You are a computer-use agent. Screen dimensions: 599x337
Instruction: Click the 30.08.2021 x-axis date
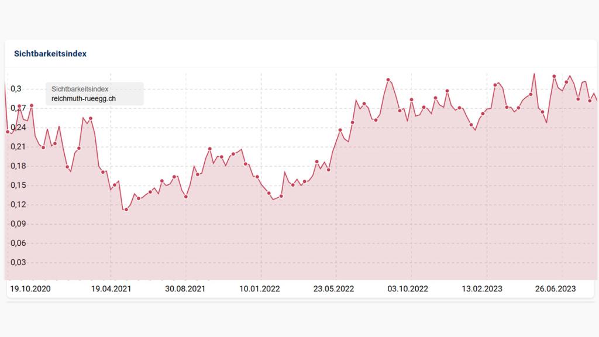tap(185, 289)
